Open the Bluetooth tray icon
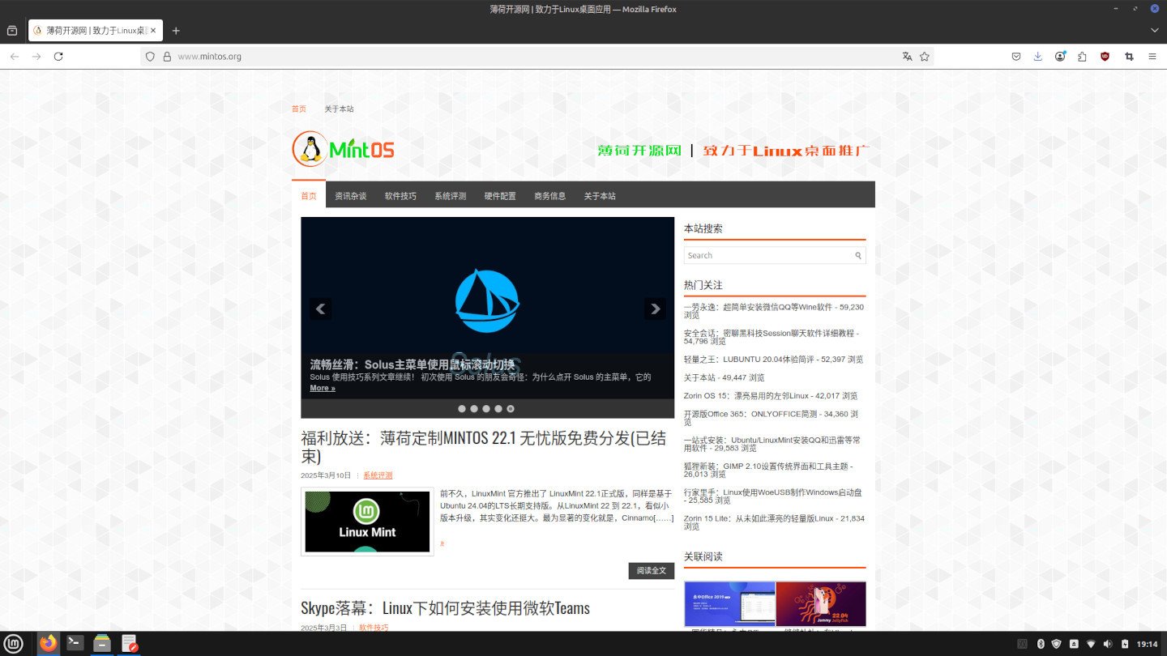Image resolution: width=1167 pixels, height=656 pixels. (1041, 644)
